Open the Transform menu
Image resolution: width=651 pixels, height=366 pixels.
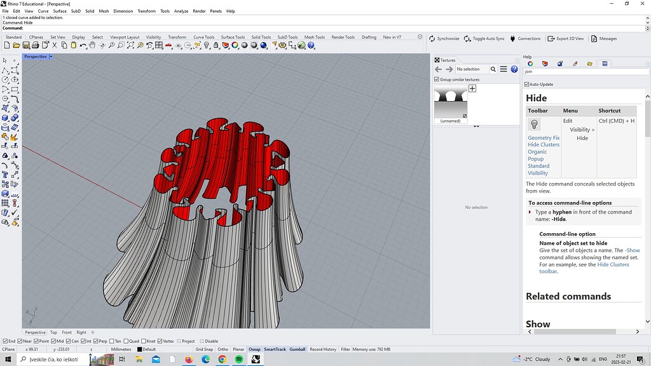pyautogui.click(x=147, y=11)
